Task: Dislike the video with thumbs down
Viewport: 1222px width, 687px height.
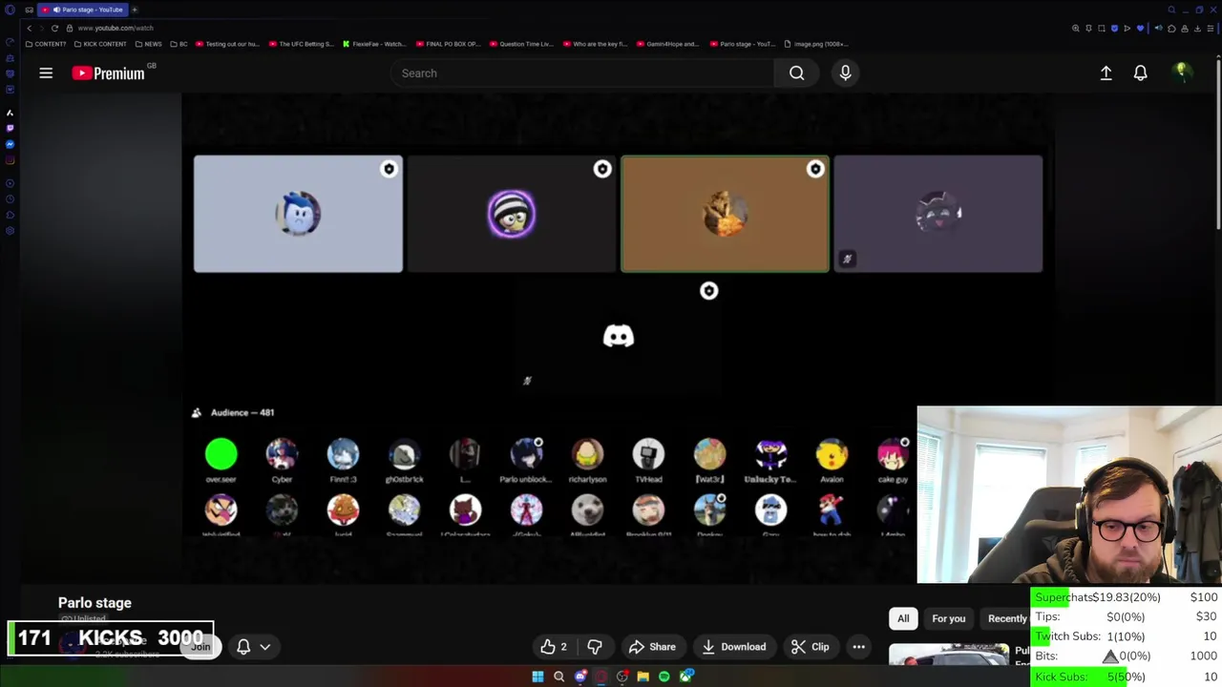Action: pos(594,647)
